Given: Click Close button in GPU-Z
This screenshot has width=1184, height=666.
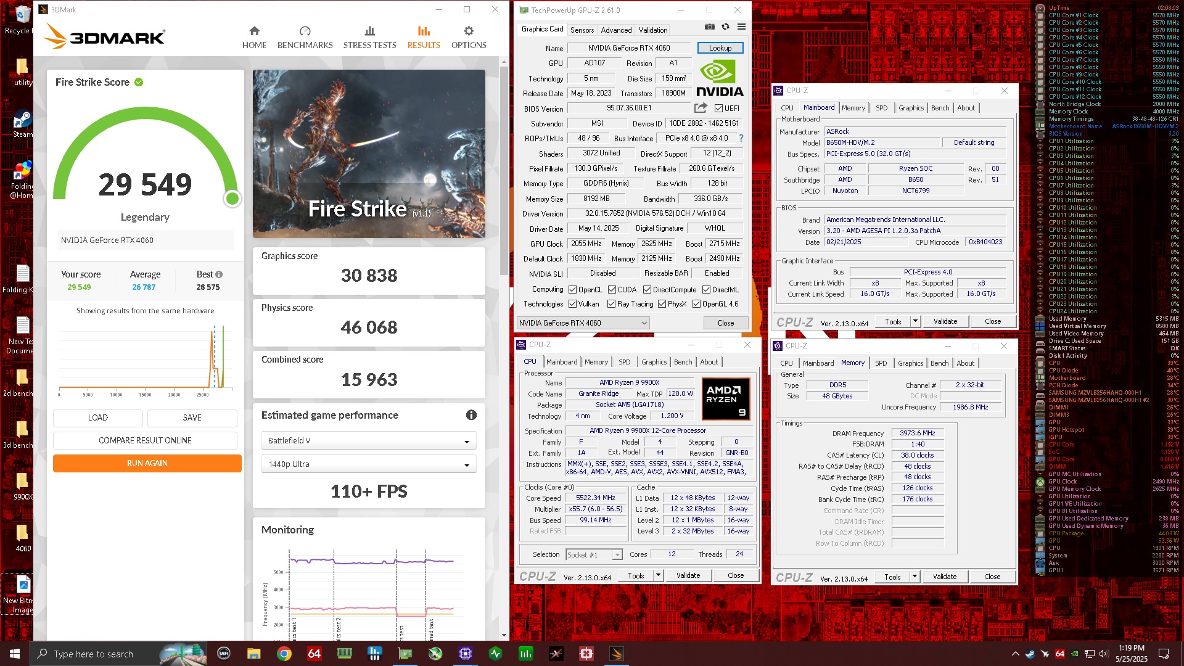Looking at the screenshot, I should (x=726, y=323).
